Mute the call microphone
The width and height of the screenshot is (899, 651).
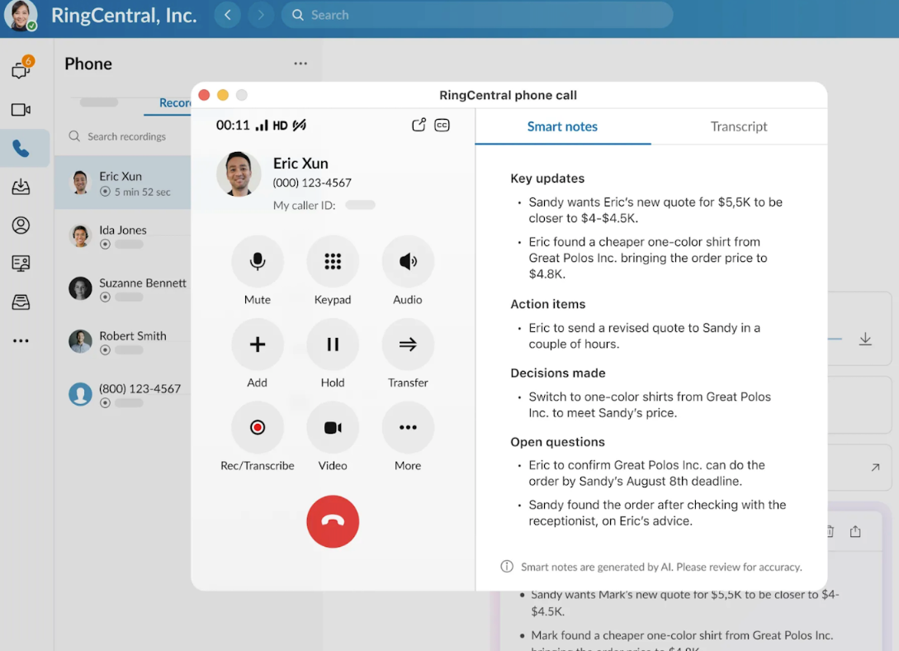(x=258, y=262)
